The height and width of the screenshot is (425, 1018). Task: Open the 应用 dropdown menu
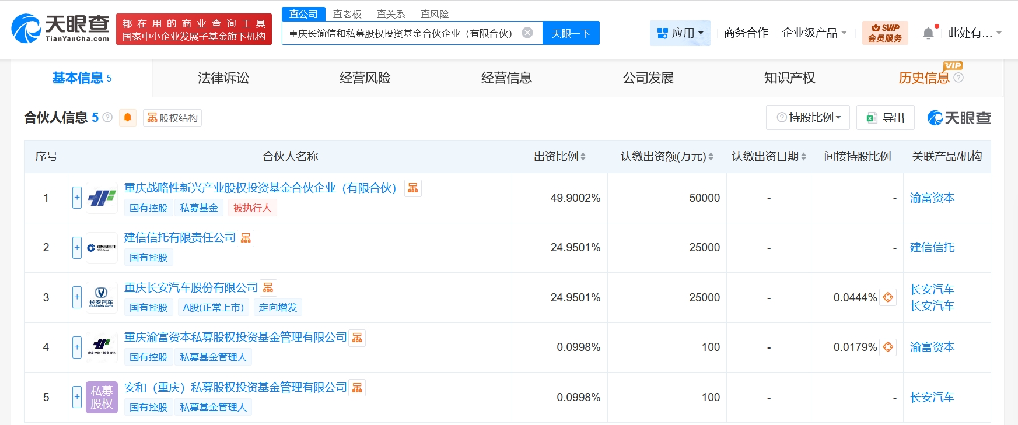pyautogui.click(x=680, y=33)
